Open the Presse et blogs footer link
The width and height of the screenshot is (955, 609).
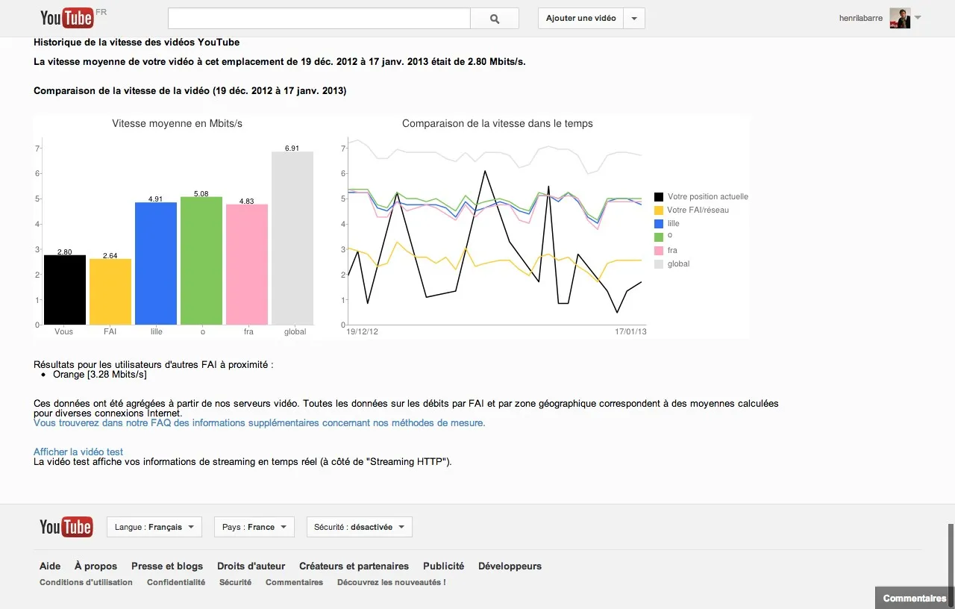point(167,566)
